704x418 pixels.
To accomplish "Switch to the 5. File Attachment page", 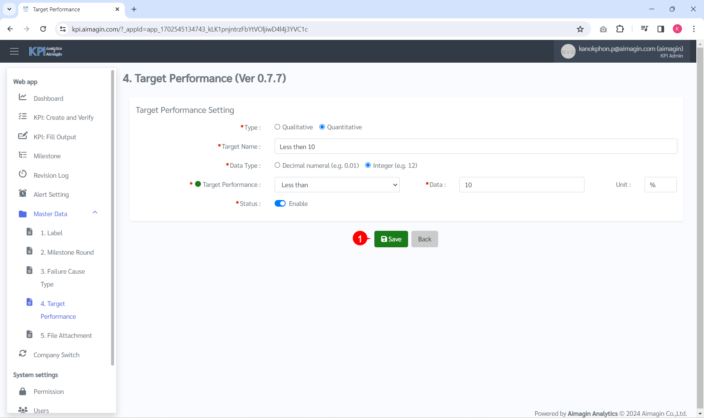I will click(66, 335).
